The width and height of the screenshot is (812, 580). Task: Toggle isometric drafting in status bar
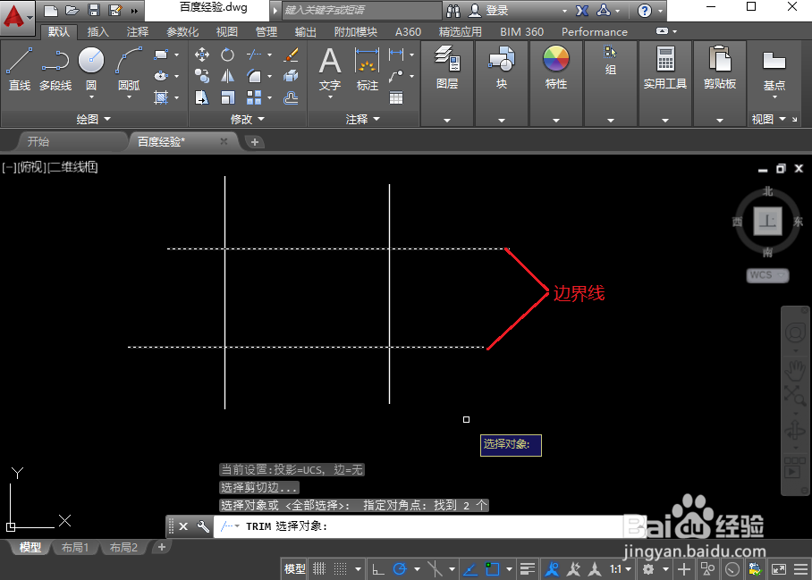point(435,569)
